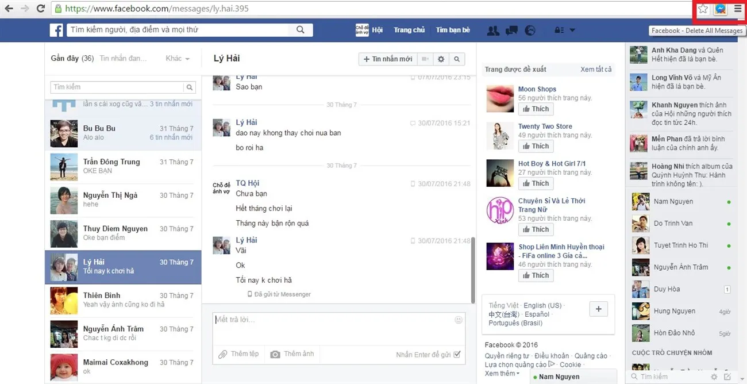View friend requests in the top bar
The width and height of the screenshot is (747, 384).
493,30
